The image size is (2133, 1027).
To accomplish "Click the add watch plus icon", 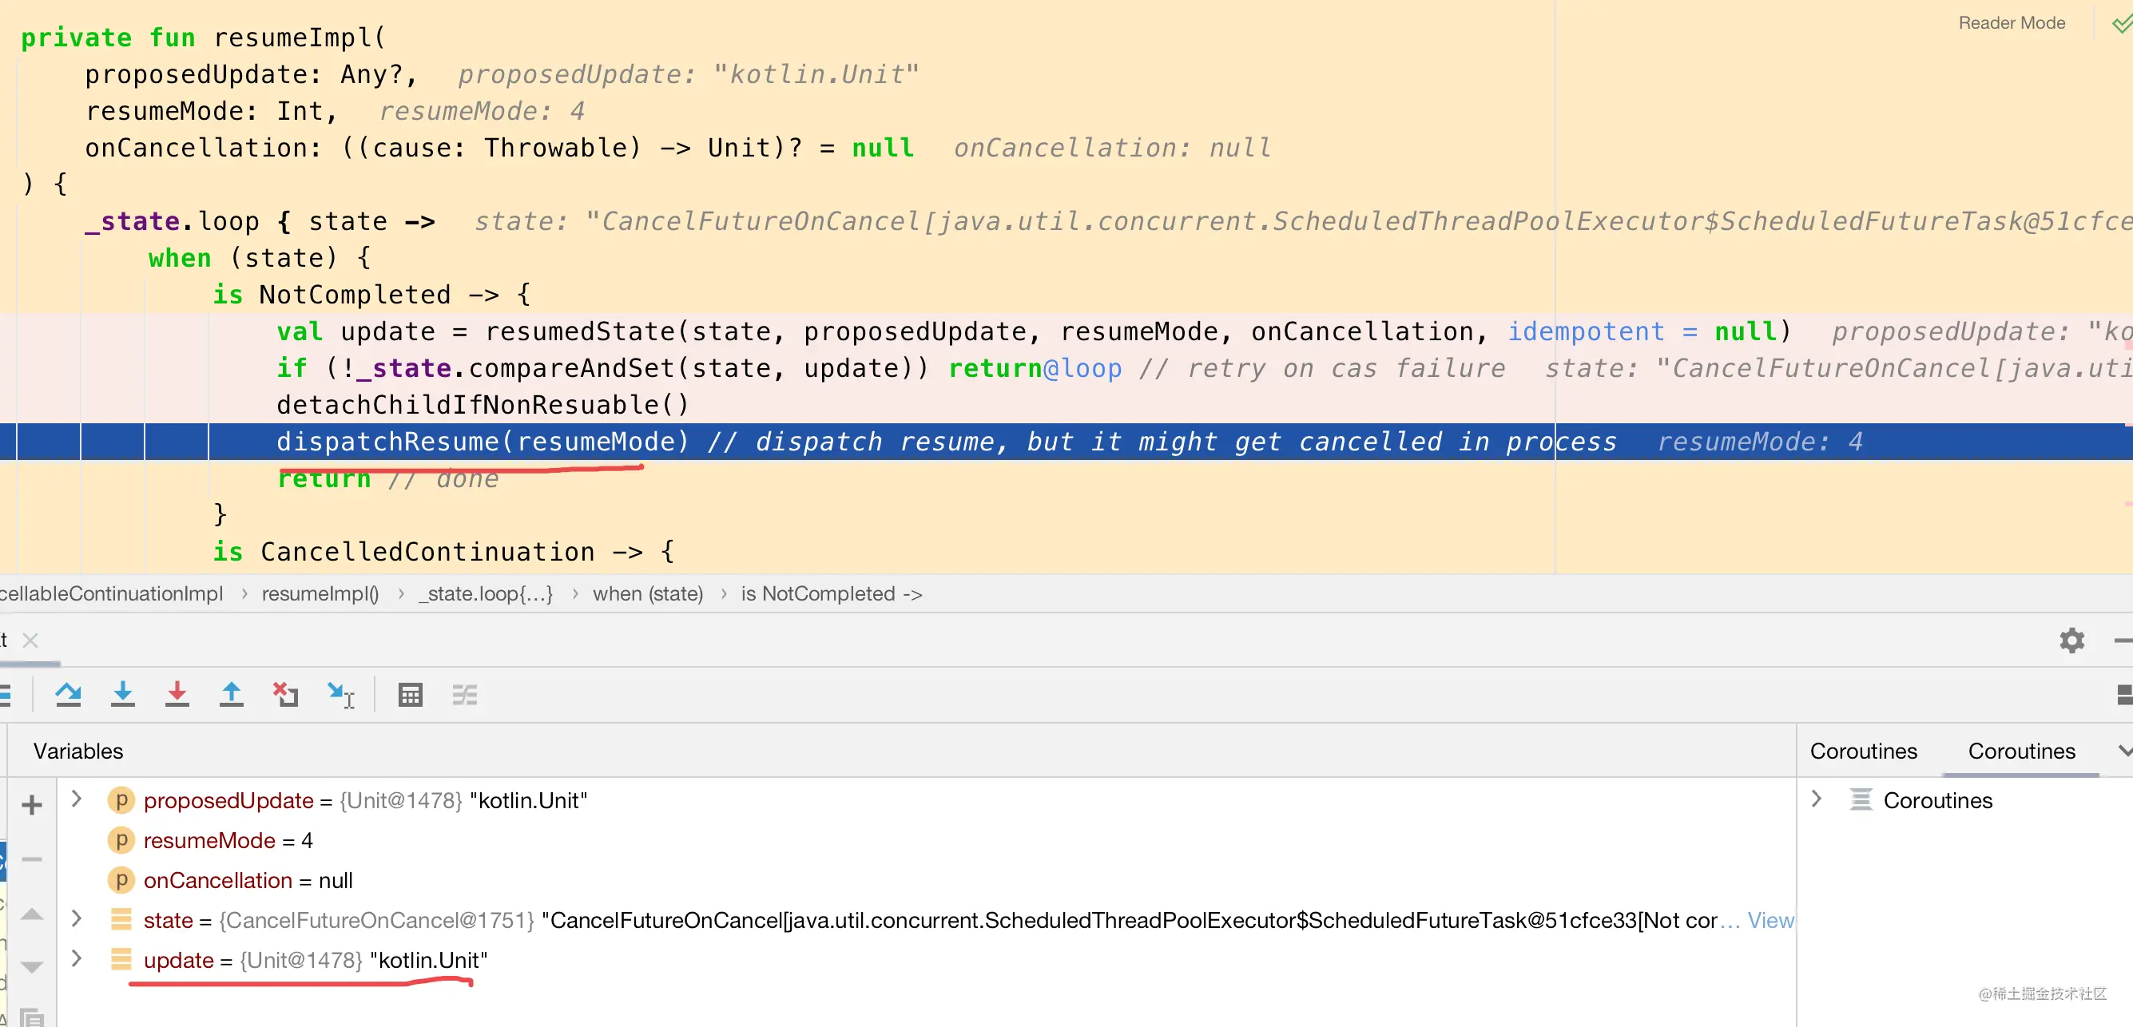I will [31, 805].
